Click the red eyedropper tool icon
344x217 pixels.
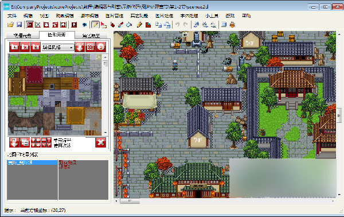(x=120, y=25)
